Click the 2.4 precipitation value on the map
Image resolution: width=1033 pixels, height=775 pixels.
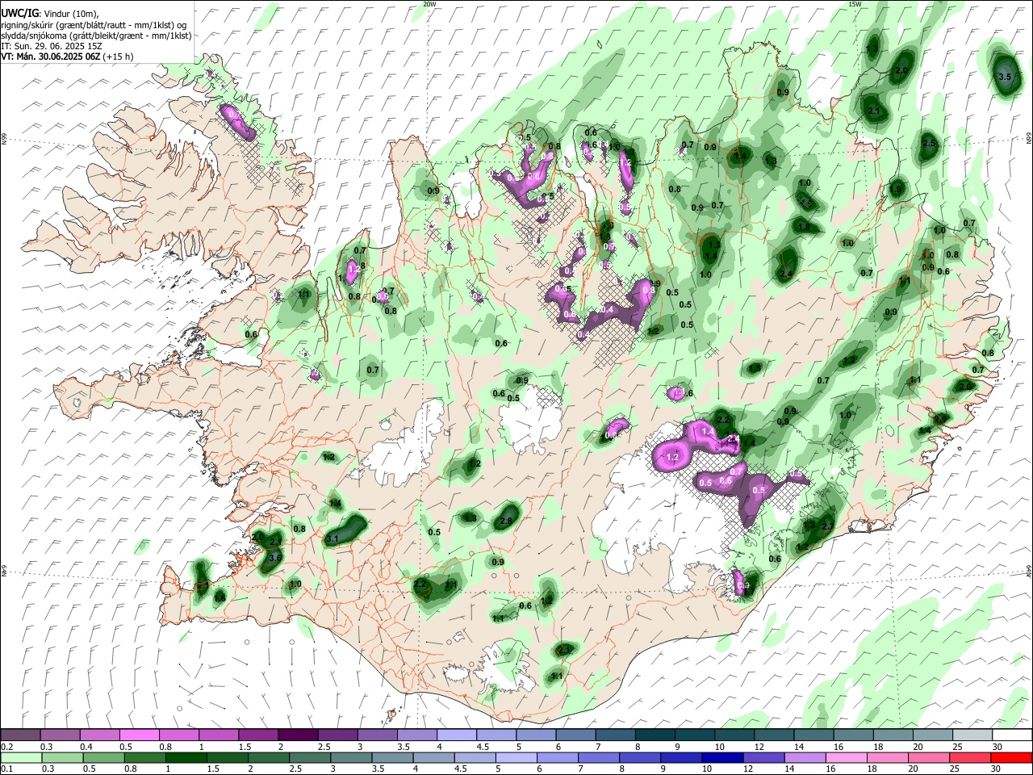tap(787, 274)
